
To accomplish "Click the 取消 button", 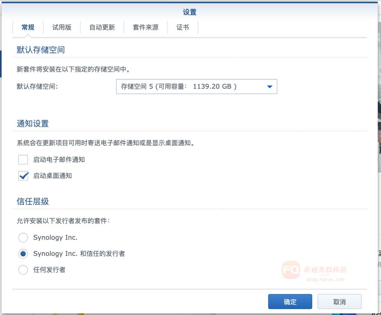I will tap(339, 302).
